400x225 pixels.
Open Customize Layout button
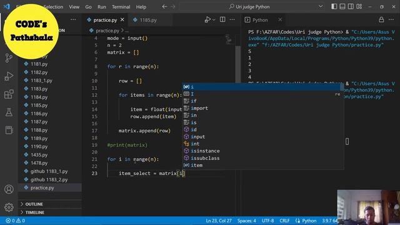point(359,7)
